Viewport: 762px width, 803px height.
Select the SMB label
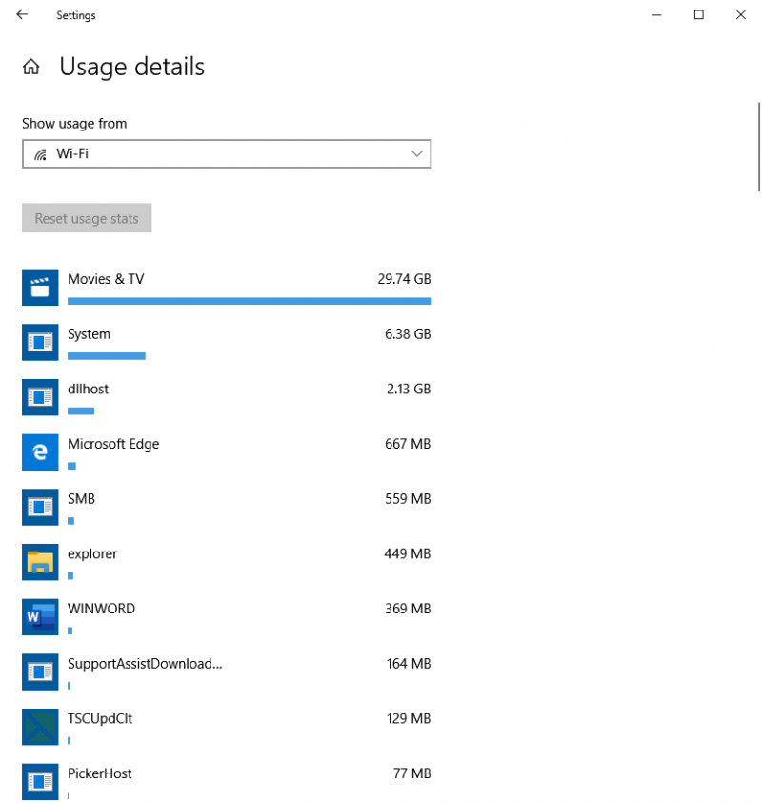coord(81,499)
